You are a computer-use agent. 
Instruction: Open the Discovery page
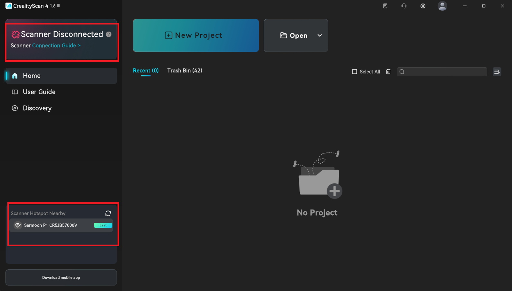tap(37, 108)
